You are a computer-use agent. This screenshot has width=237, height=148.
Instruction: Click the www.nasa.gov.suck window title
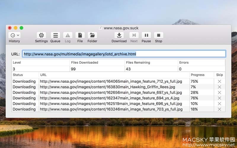pos(121,28)
